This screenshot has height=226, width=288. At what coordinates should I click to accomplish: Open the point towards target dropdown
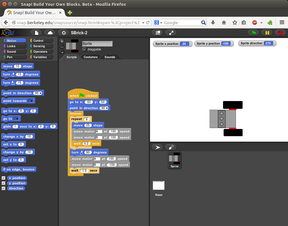(x=30, y=101)
